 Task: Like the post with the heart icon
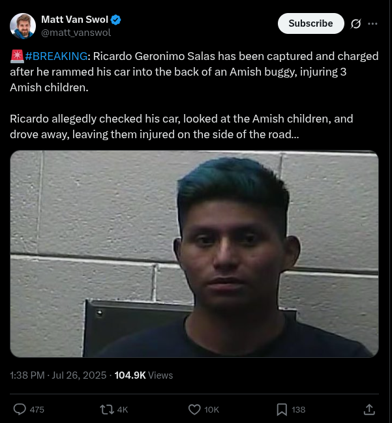click(194, 409)
